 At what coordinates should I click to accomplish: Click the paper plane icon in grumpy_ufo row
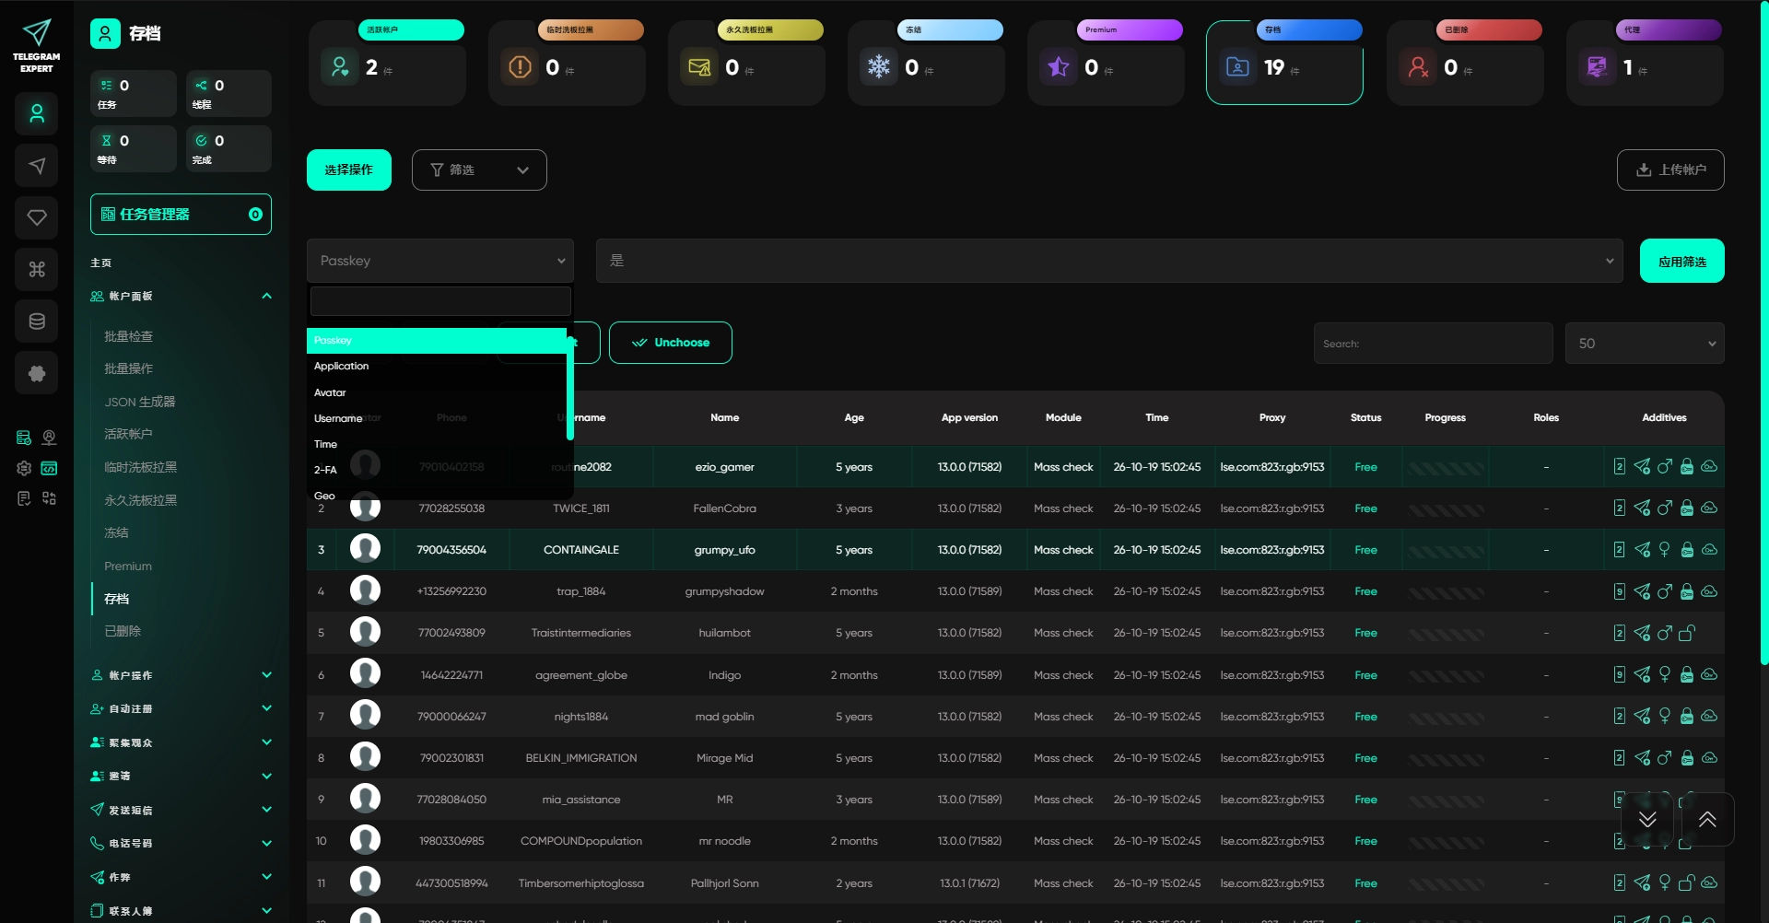coord(1642,550)
